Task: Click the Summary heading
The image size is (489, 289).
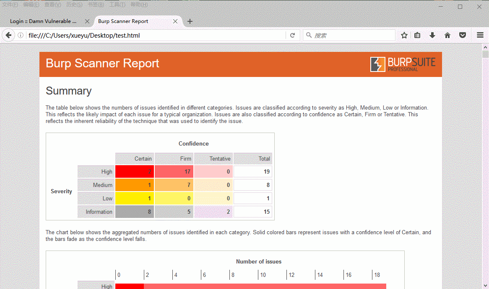Action: pyautogui.click(x=69, y=91)
